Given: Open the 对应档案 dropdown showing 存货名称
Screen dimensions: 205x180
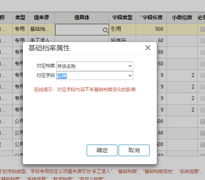Looking at the screenshot, I should pyautogui.click(x=95, y=66).
